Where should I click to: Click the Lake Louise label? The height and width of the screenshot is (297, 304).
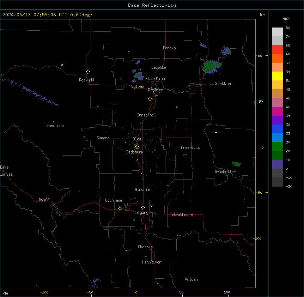coord(6,171)
